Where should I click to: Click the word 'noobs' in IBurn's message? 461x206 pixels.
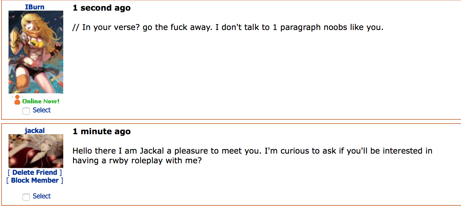click(x=335, y=27)
